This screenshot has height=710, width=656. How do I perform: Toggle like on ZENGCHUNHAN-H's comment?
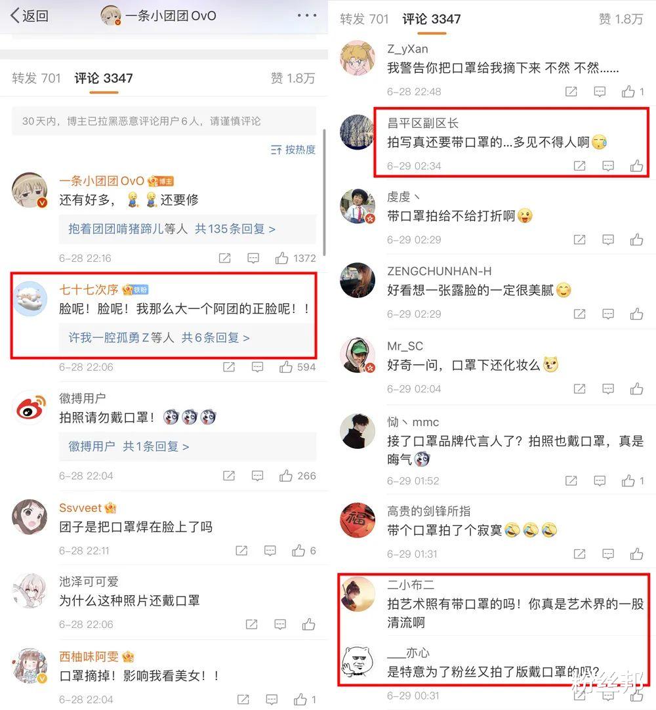[636, 314]
